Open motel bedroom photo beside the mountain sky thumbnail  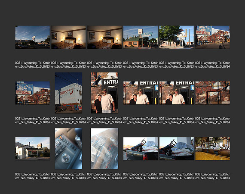[68, 37]
